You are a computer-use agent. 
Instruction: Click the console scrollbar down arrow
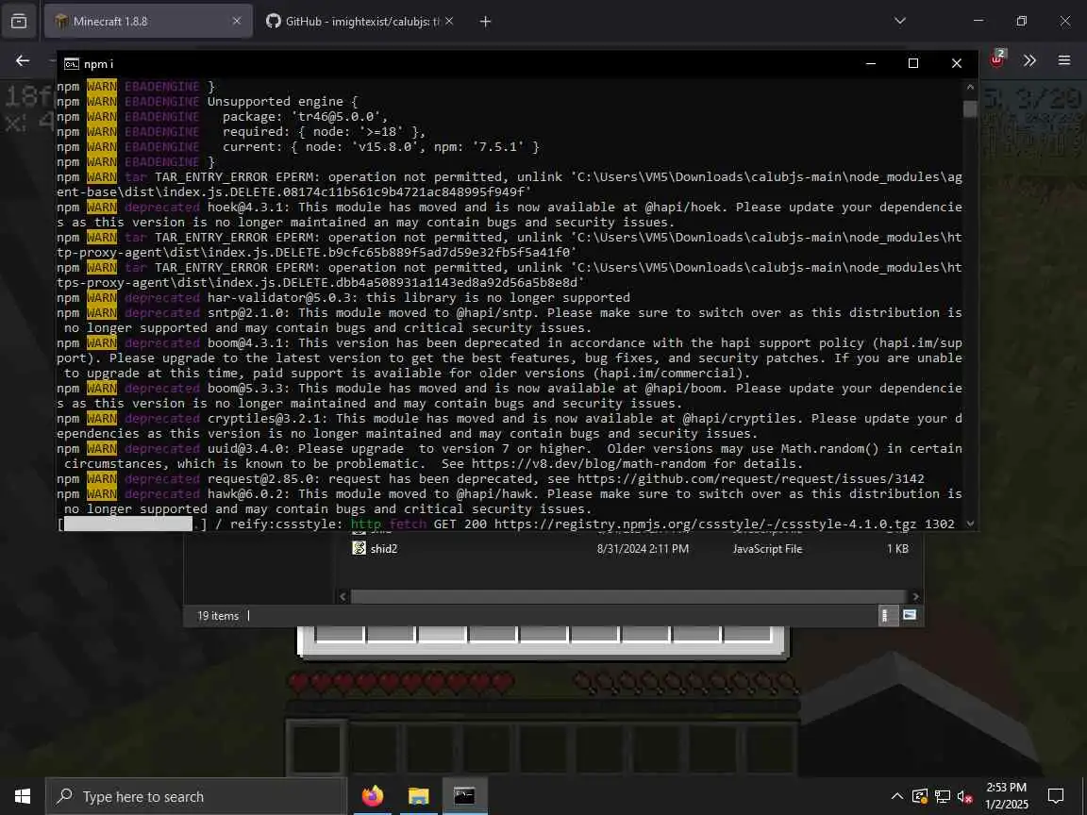point(970,524)
